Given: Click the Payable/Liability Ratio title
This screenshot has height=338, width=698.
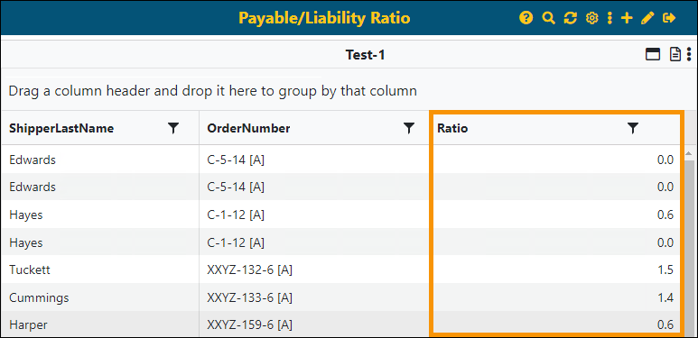Looking at the screenshot, I should tap(324, 18).
